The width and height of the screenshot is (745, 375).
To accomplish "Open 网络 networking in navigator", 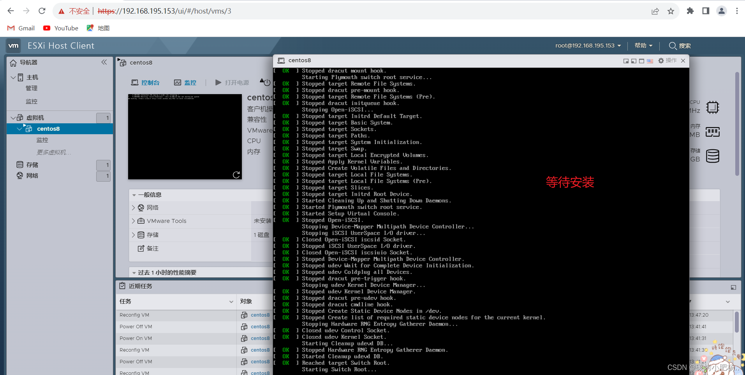I will click(x=32, y=176).
